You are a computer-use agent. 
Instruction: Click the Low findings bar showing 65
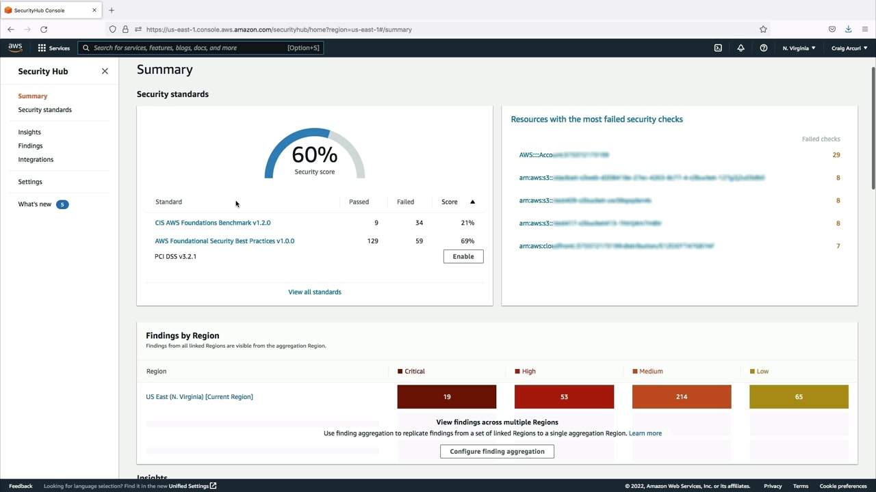[799, 397]
